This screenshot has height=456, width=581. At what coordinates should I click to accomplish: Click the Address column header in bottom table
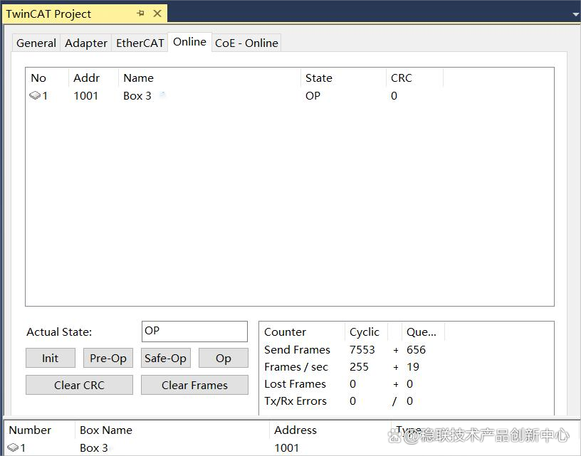tap(330, 430)
